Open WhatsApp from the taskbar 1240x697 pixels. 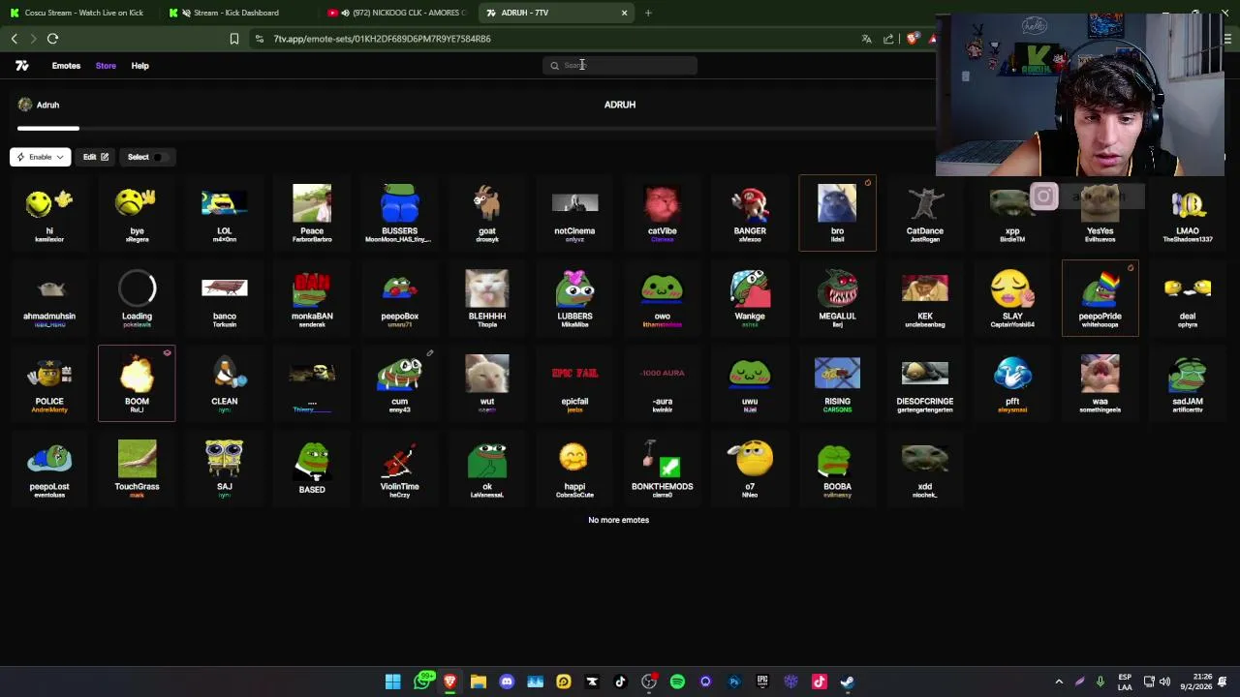pos(422,682)
